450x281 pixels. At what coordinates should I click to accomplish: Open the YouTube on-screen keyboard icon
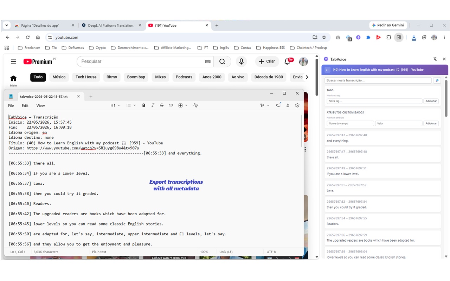coord(208,61)
